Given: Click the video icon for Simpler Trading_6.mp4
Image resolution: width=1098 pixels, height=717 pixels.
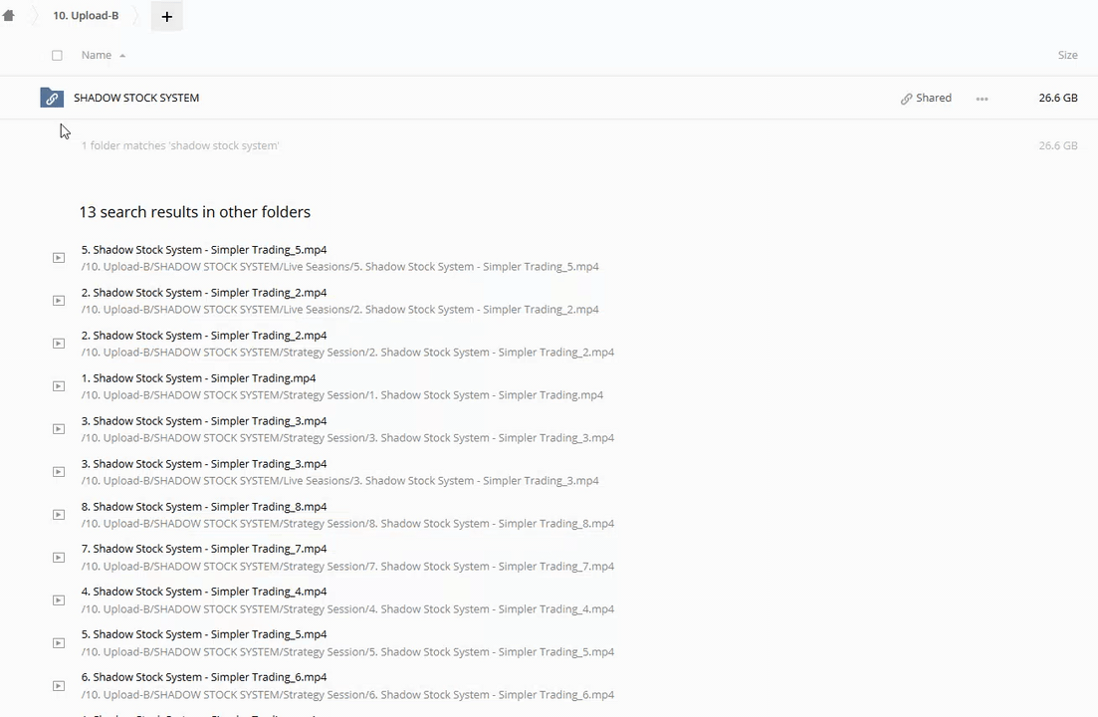Looking at the screenshot, I should coord(59,686).
